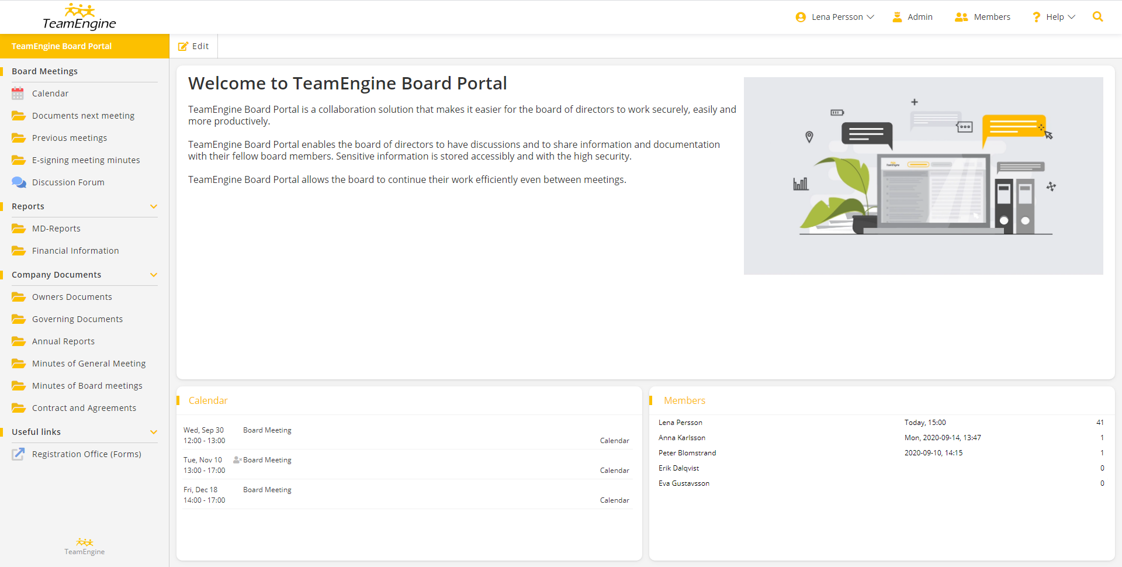Open Registration Office (Forms) link
Viewport: 1122px width, 567px height.
tap(86, 454)
